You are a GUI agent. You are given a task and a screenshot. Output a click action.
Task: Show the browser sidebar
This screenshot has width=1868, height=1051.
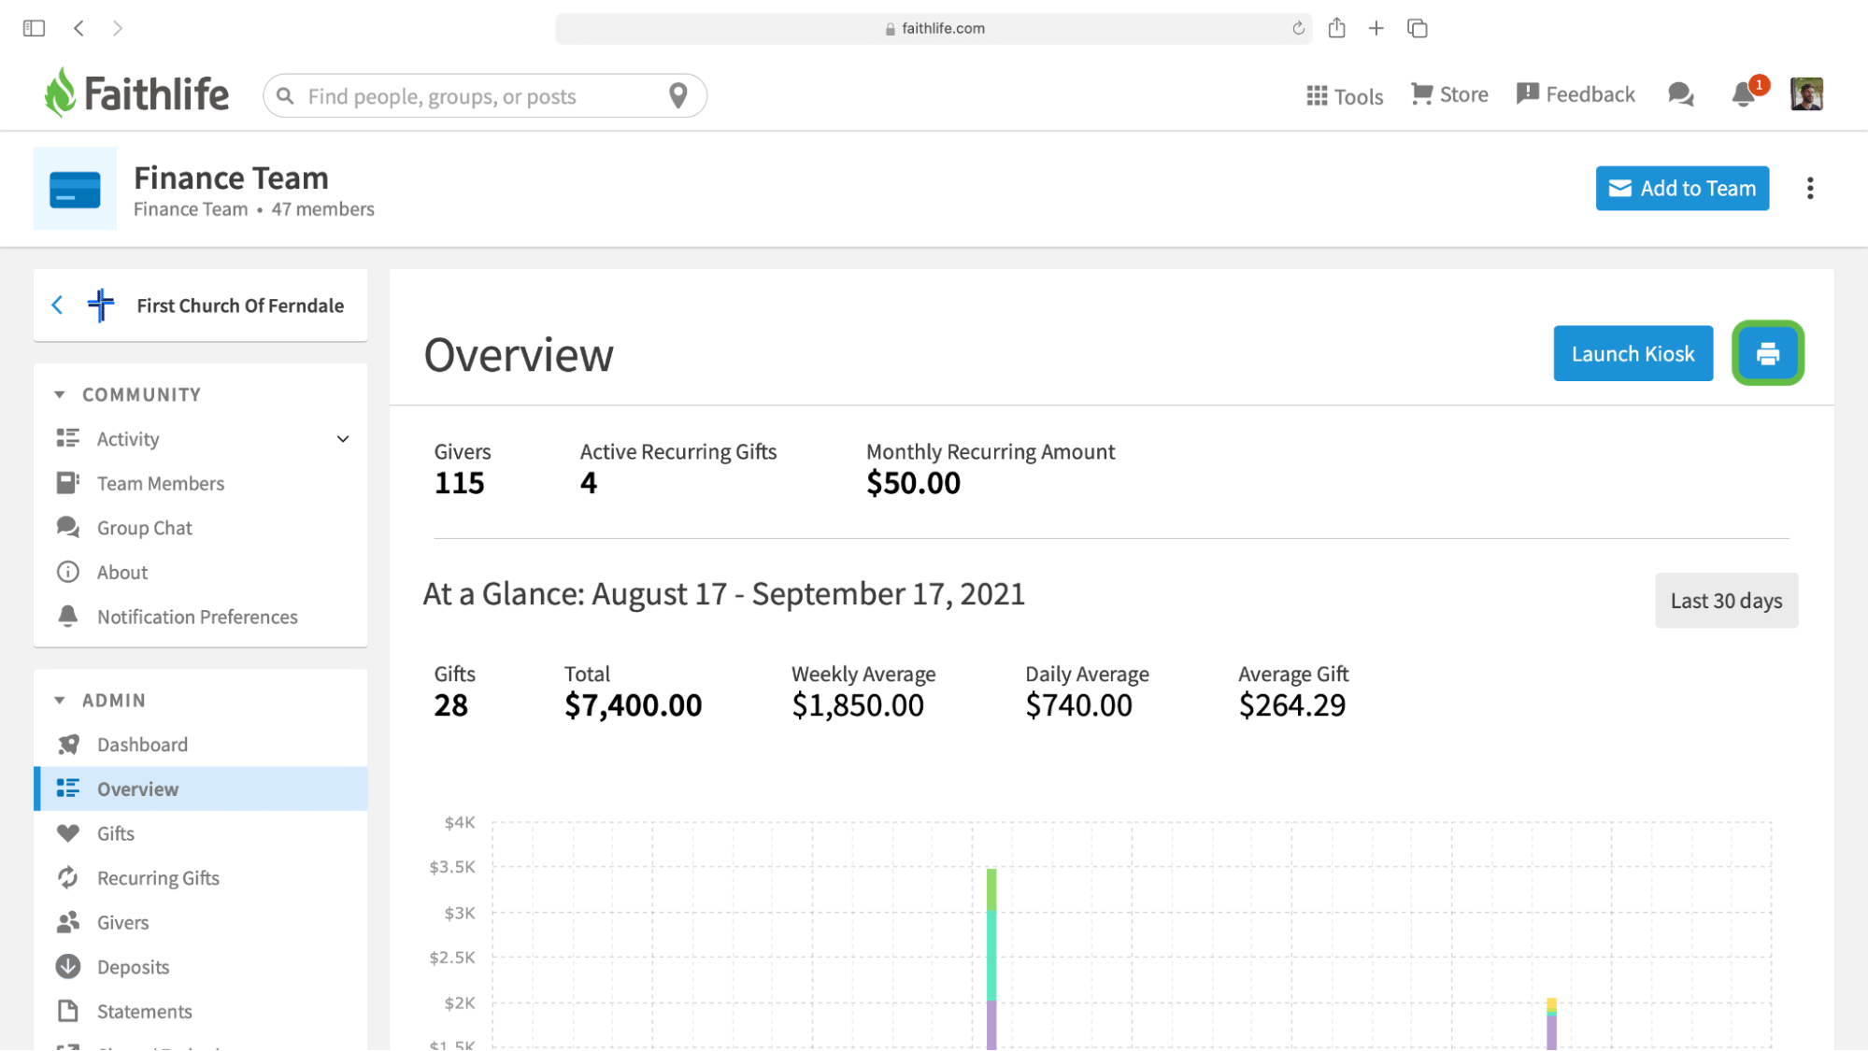tap(34, 28)
